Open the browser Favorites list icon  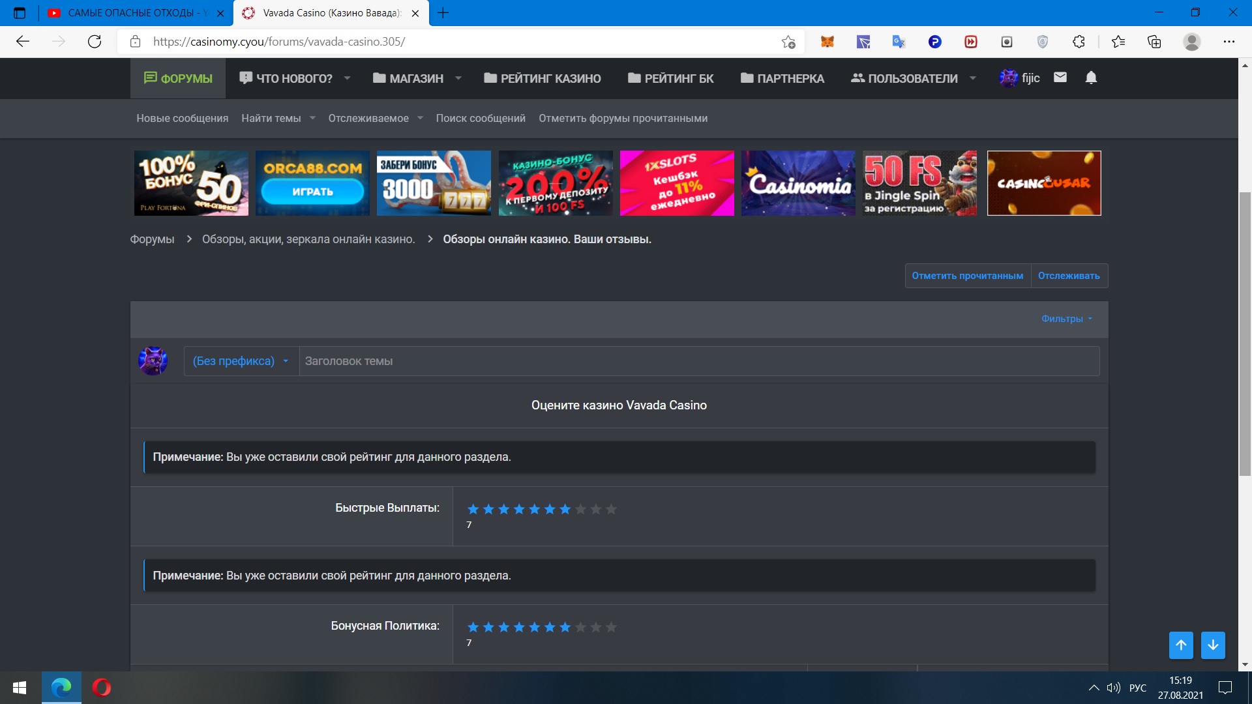1118,42
